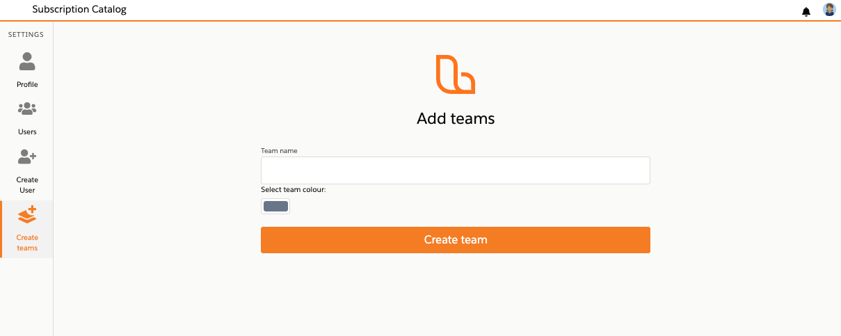Click the Team name label

[x=279, y=150]
